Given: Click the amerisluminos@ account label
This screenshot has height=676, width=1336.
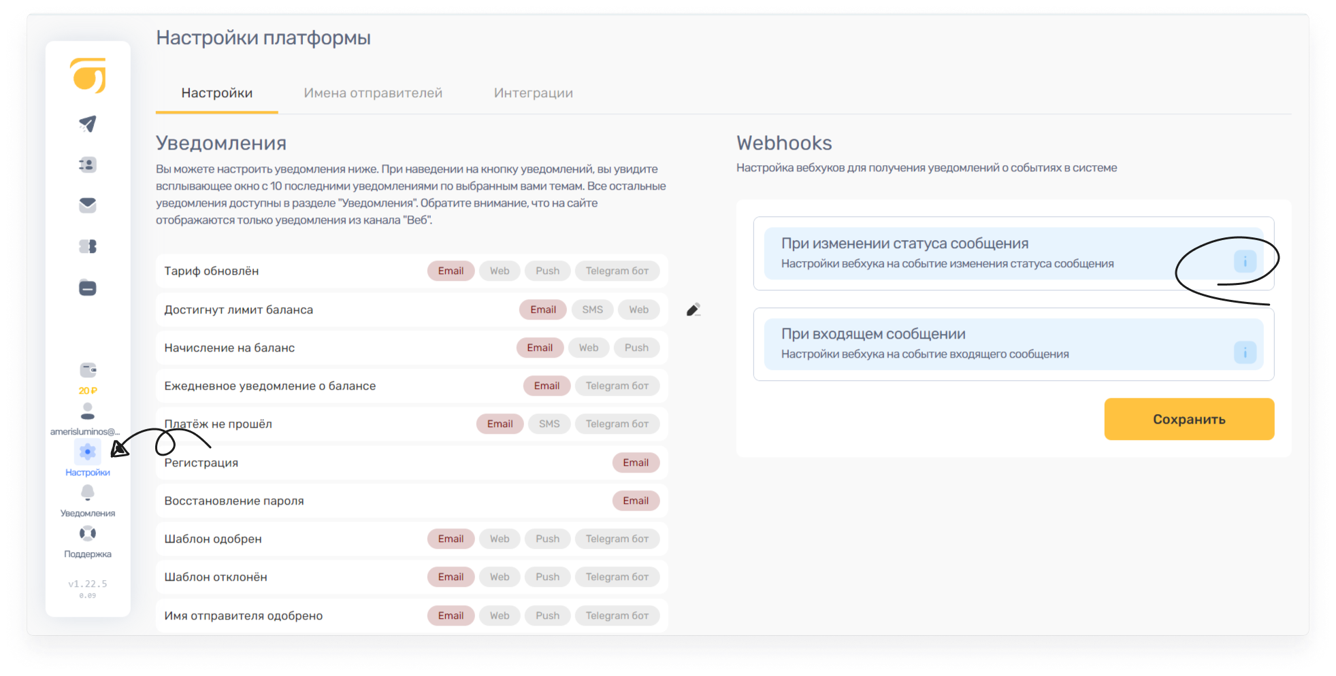Looking at the screenshot, I should (85, 431).
